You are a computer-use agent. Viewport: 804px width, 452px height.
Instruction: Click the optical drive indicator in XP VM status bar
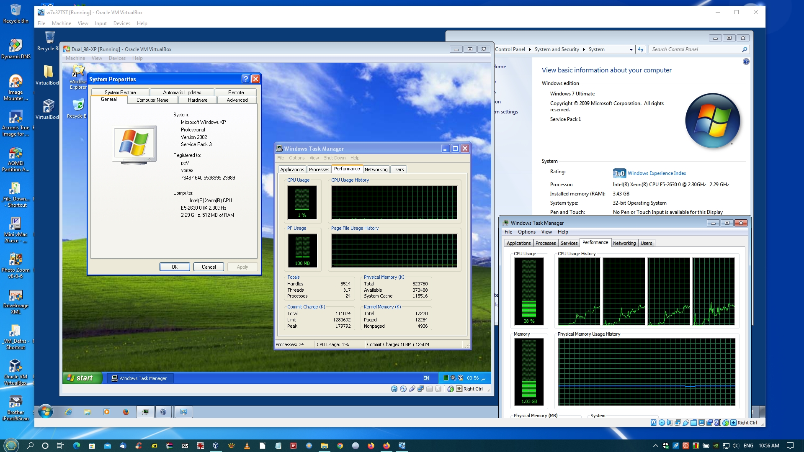(x=403, y=389)
